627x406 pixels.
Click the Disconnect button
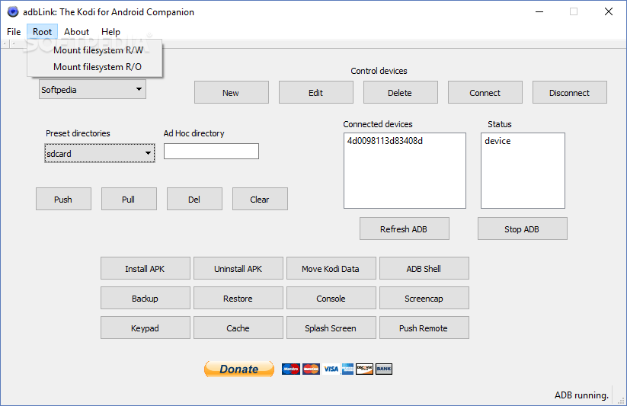coord(569,92)
